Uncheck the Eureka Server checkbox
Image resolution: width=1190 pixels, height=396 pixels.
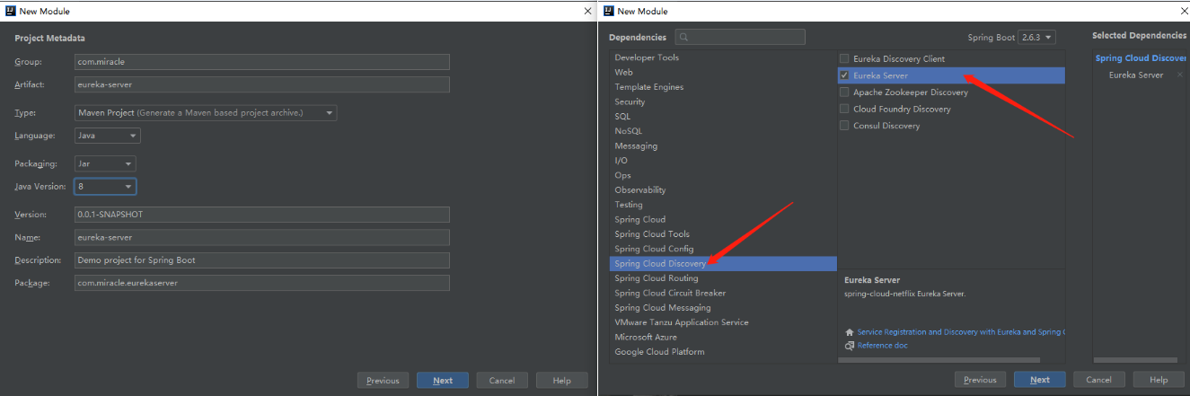click(x=844, y=75)
